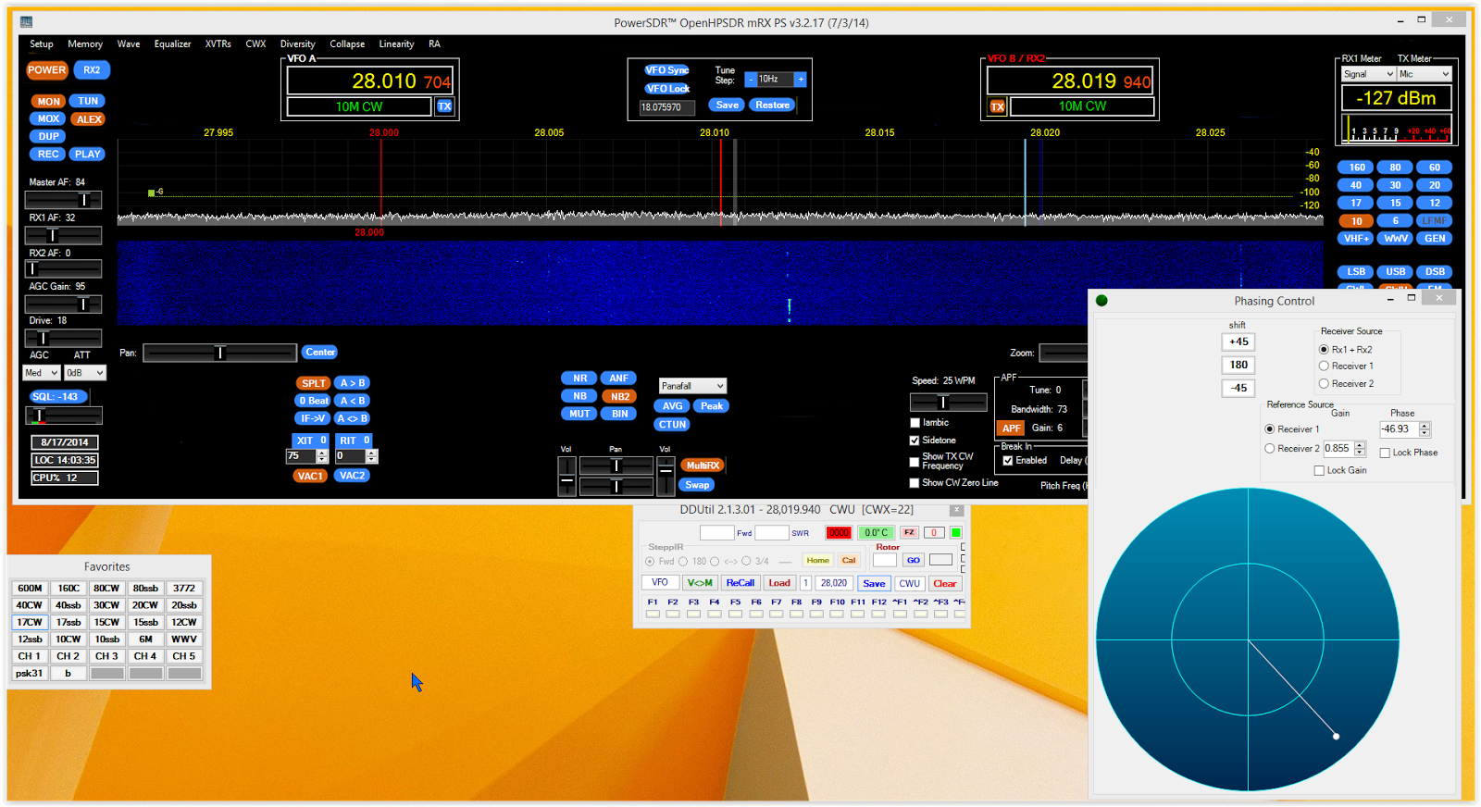Click the APF audio peak filter button
The width and height of the screenshot is (1481, 807).
[1012, 428]
